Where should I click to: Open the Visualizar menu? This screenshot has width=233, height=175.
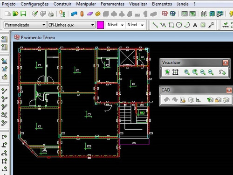point(138,4)
